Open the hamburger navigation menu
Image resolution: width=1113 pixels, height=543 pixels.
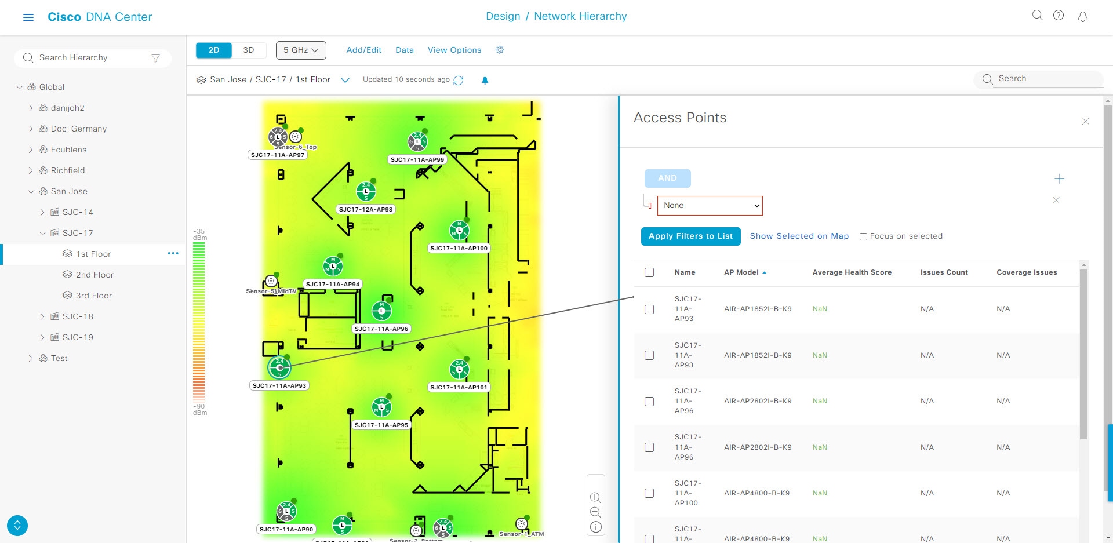[28, 17]
